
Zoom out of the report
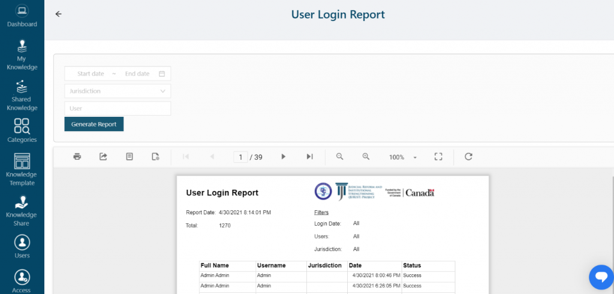(340, 157)
